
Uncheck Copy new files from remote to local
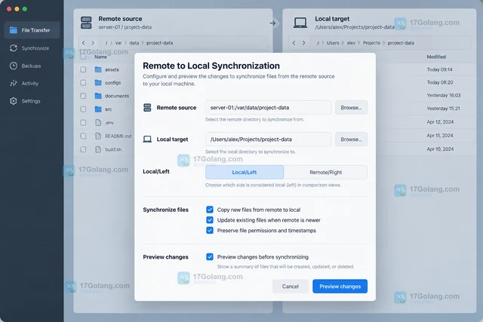[210, 210]
